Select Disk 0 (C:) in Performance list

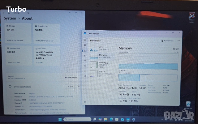tap(102, 65)
